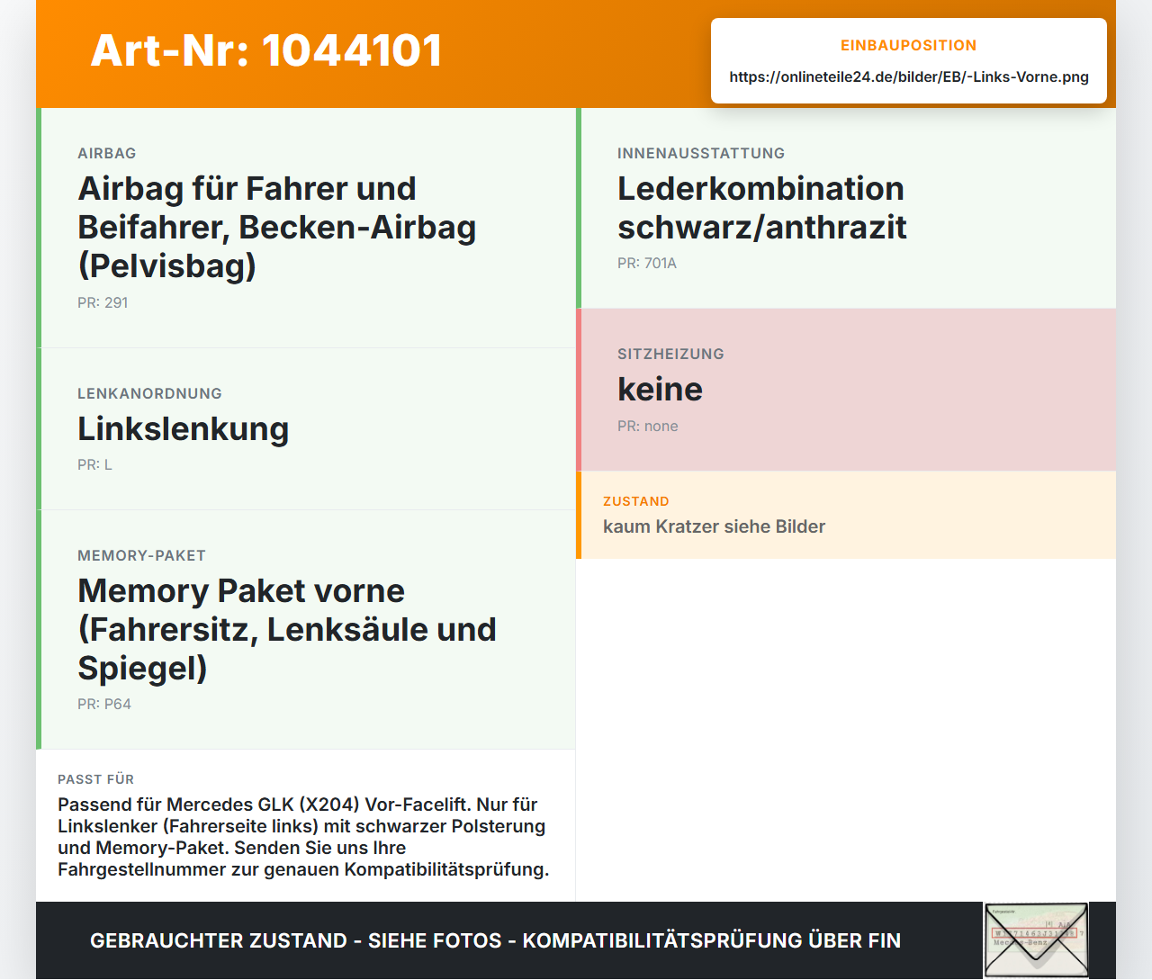This screenshot has width=1152, height=980.
Task: Click the Lederkombination schwarz/anthrazit text
Action: point(762,208)
